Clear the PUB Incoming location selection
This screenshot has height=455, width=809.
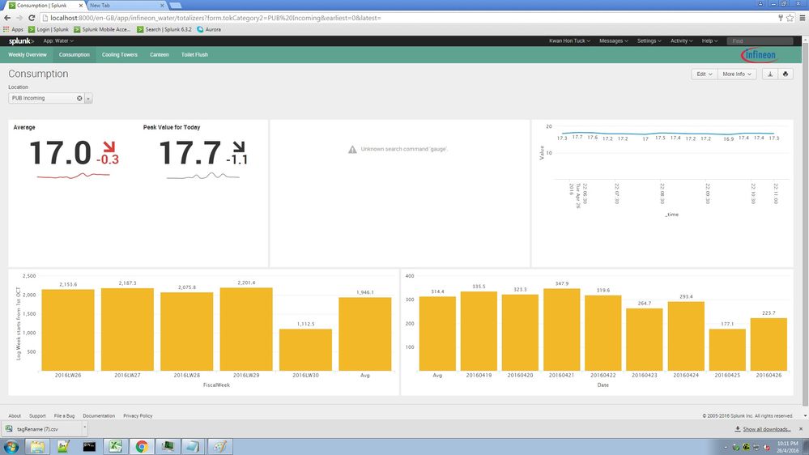pyautogui.click(x=79, y=98)
